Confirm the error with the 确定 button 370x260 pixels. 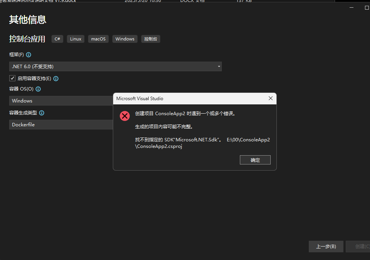(x=255, y=160)
